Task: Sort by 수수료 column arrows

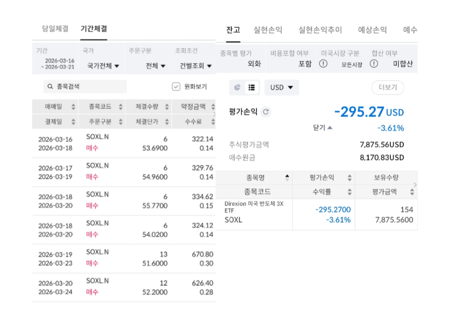Action: click(x=213, y=122)
